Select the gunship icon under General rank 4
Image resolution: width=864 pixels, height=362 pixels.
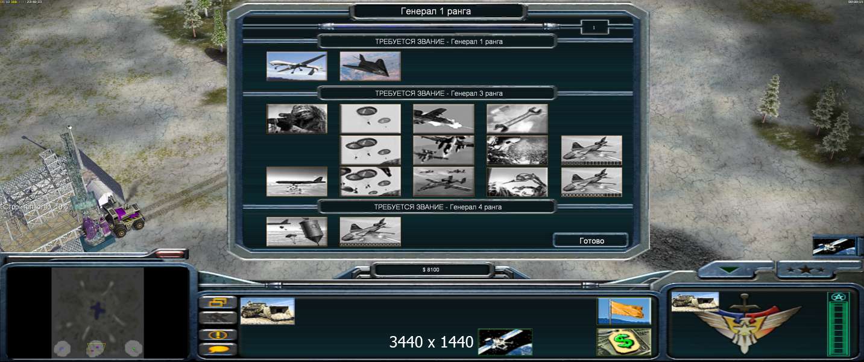coord(370,232)
